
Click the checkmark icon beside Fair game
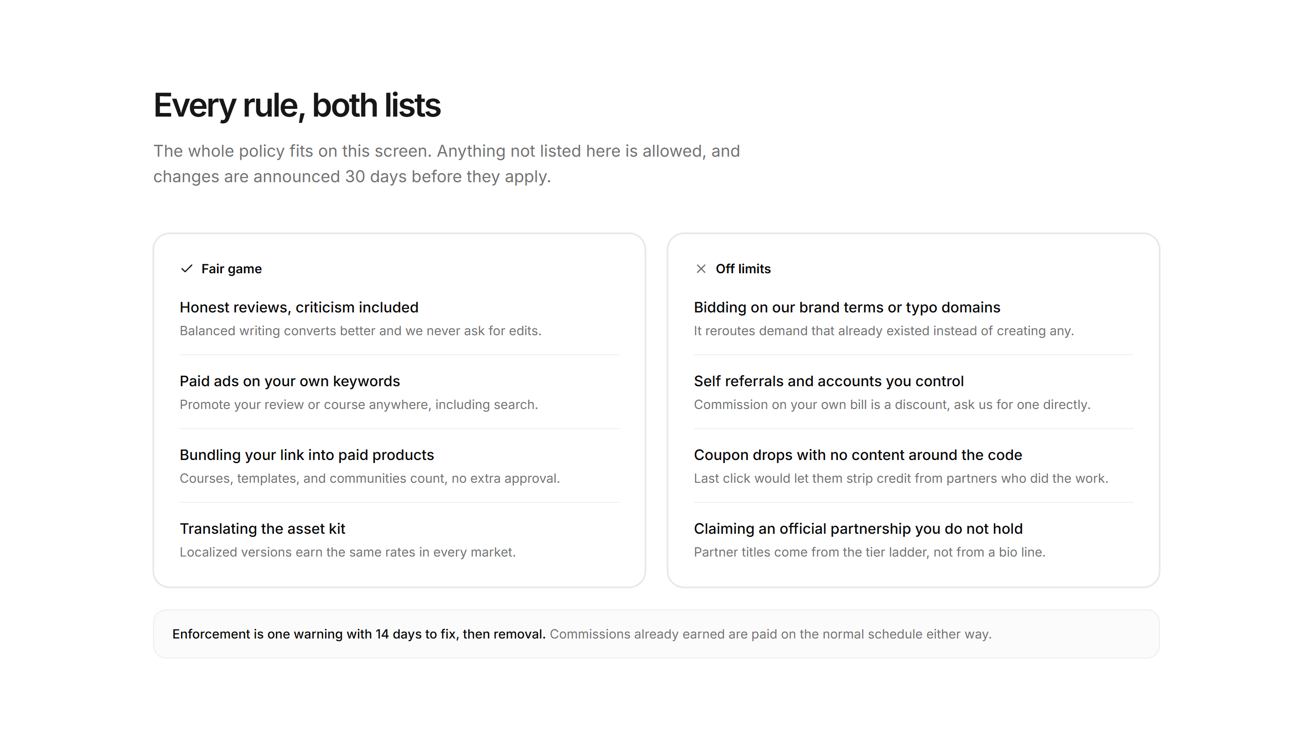187,269
